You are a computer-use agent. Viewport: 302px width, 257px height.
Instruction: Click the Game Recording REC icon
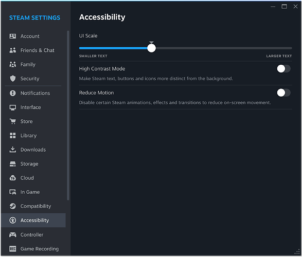[13, 249]
